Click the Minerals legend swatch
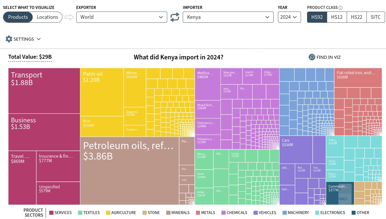This screenshot has width=386, height=219. tap(168, 213)
